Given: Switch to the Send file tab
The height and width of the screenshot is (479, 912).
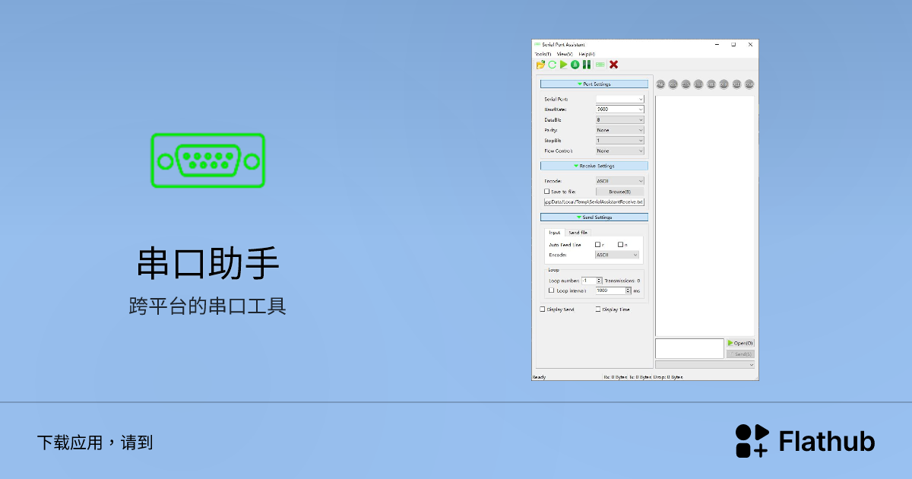Looking at the screenshot, I should (x=578, y=233).
